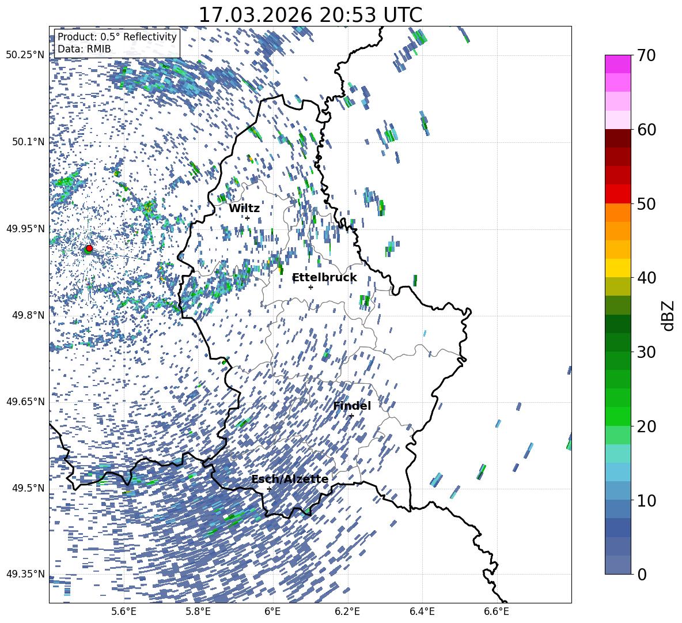Click the Findel location label
Screen dimensions: 682x623
[x=352, y=406]
